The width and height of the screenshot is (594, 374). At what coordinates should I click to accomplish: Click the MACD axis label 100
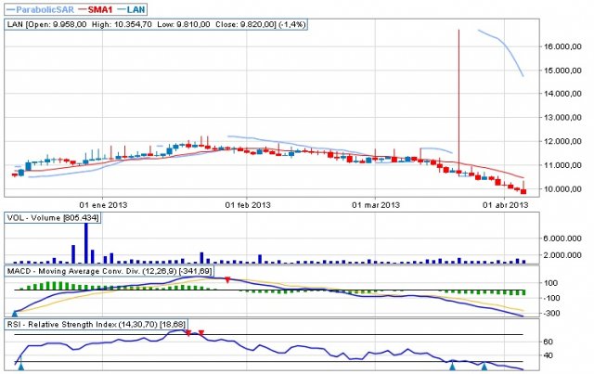(x=550, y=283)
